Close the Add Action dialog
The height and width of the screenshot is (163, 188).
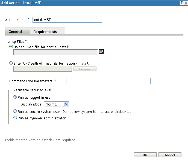click(x=185, y=2)
